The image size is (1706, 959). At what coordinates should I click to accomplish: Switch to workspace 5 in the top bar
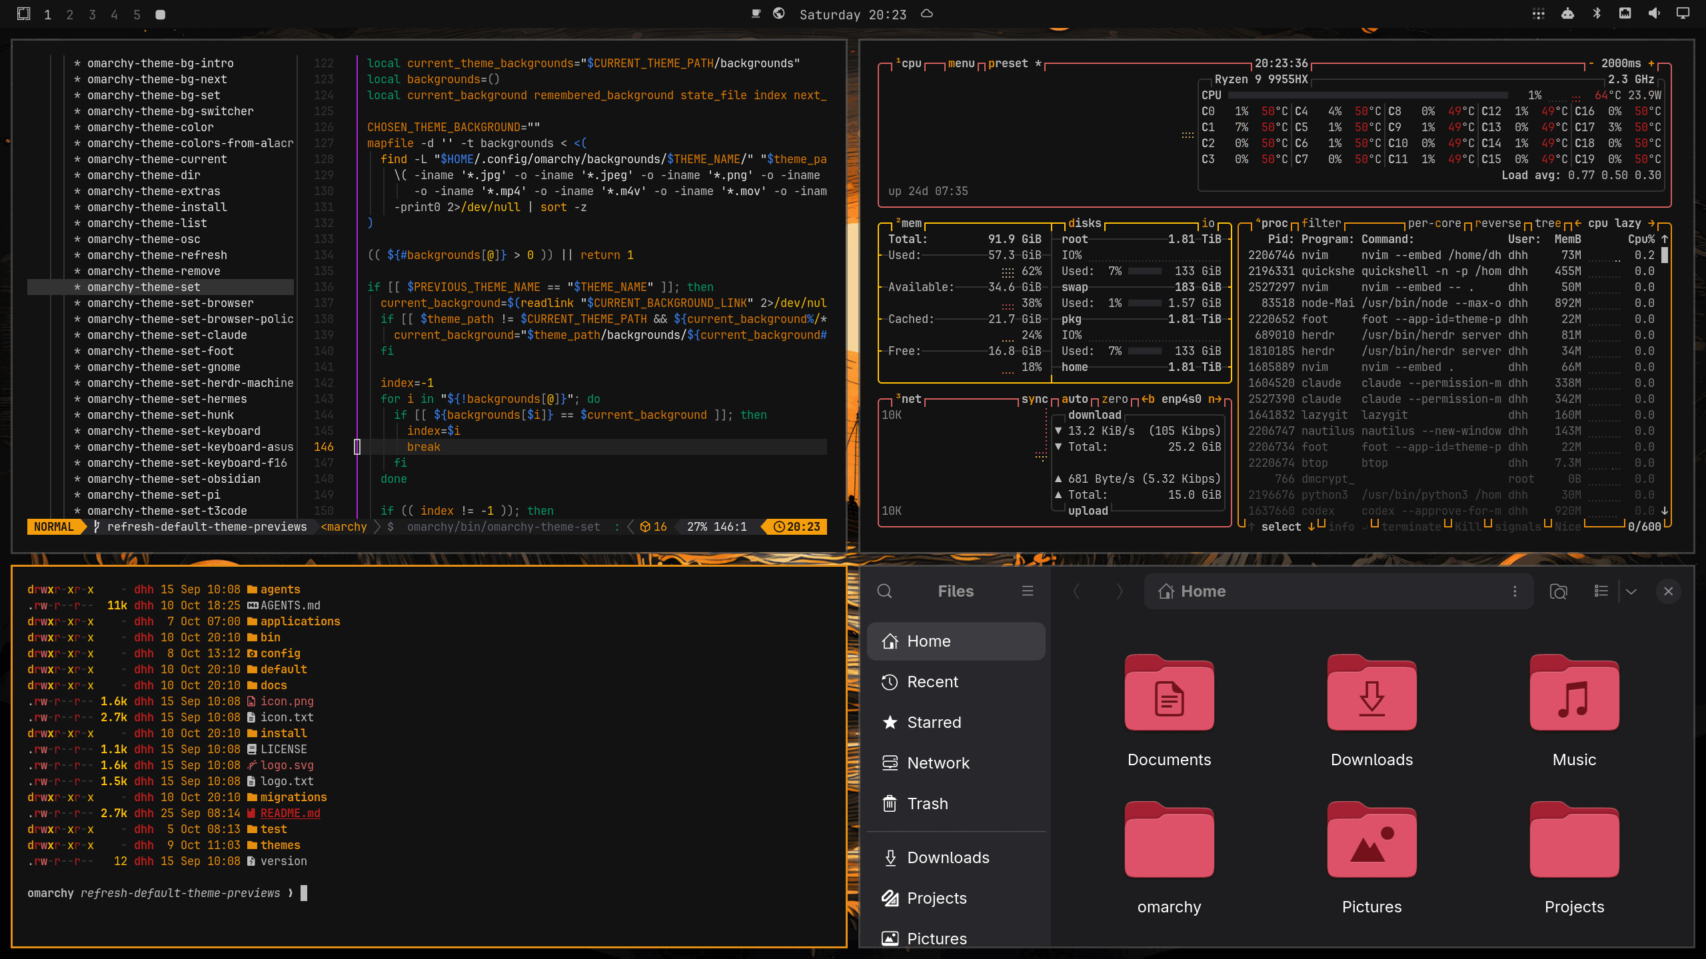pos(137,15)
